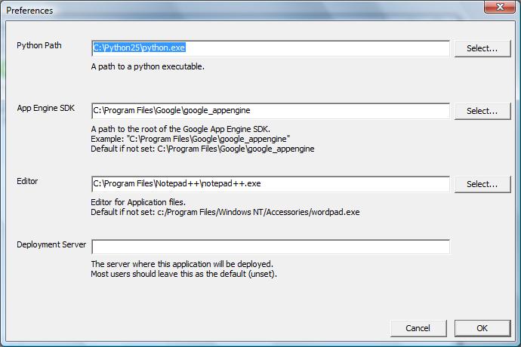Click the Python Path label
The height and width of the screenshot is (347, 521).
pos(39,45)
